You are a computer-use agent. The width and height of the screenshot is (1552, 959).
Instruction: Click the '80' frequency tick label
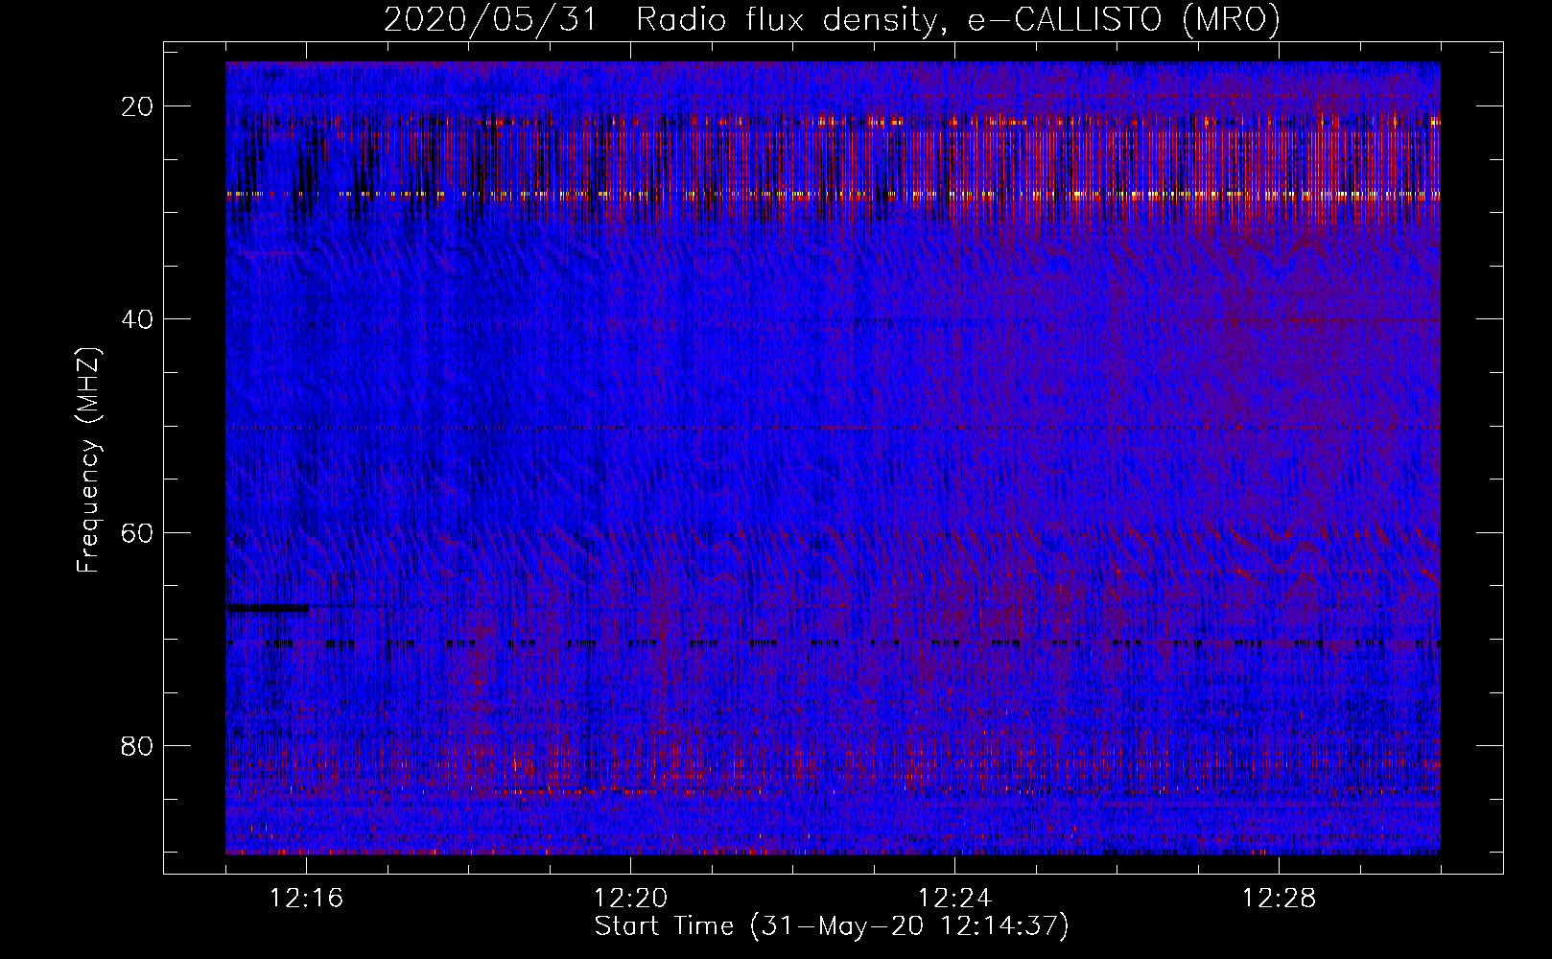pyautogui.click(x=137, y=745)
